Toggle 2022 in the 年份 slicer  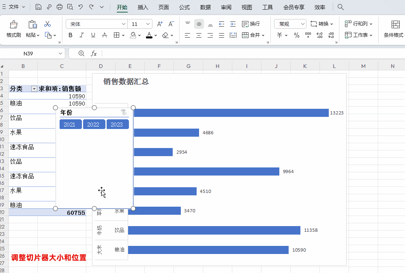93,125
